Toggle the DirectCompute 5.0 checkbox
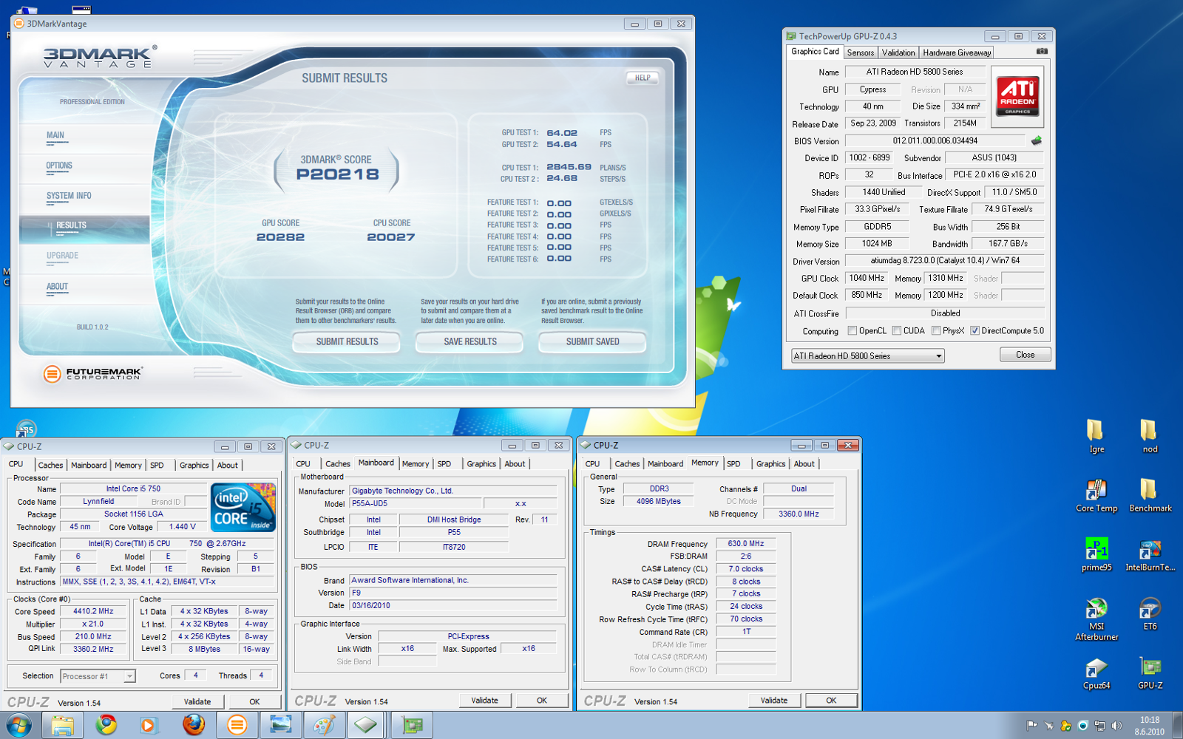 (974, 330)
